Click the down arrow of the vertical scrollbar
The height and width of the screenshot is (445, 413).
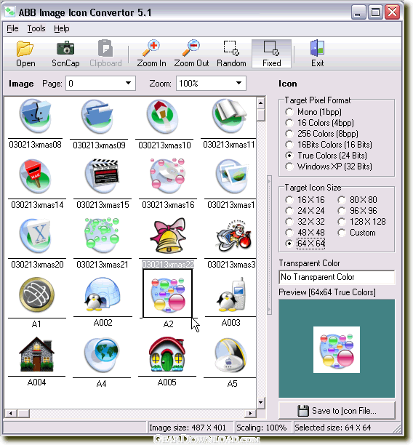(x=260, y=402)
